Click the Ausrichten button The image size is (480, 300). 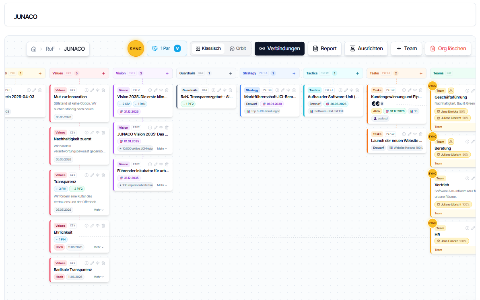366,49
